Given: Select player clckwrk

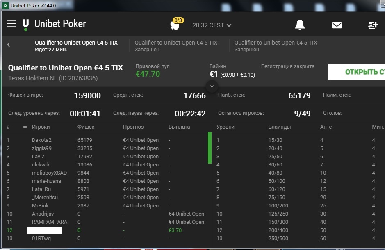Looking at the screenshot, I should pos(41,165).
